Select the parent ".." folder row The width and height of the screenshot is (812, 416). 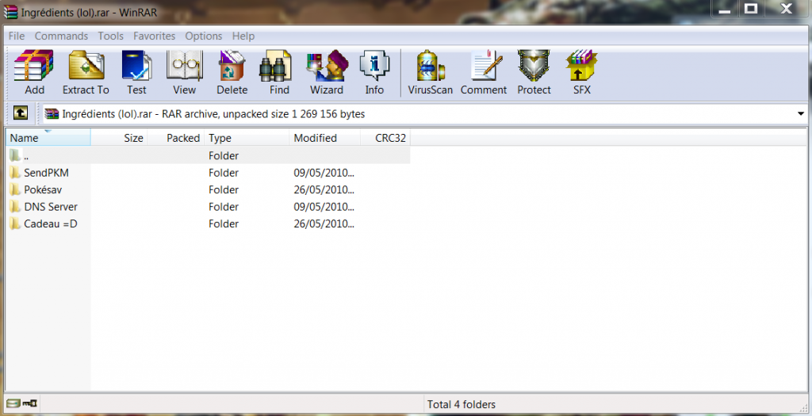click(209, 155)
